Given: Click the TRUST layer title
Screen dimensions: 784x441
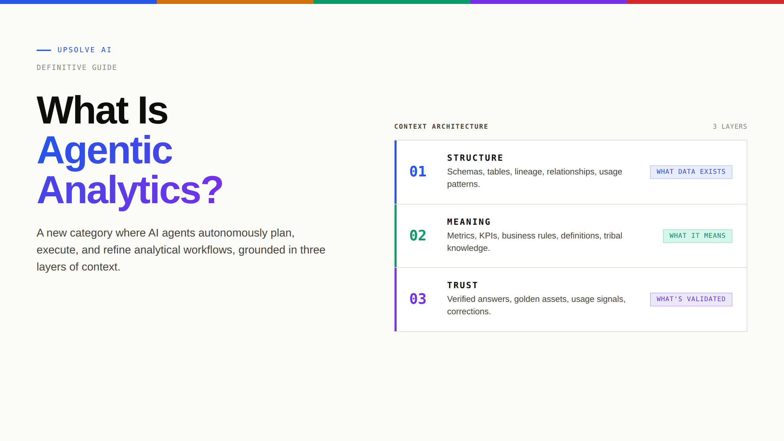Looking at the screenshot, I should point(462,286).
